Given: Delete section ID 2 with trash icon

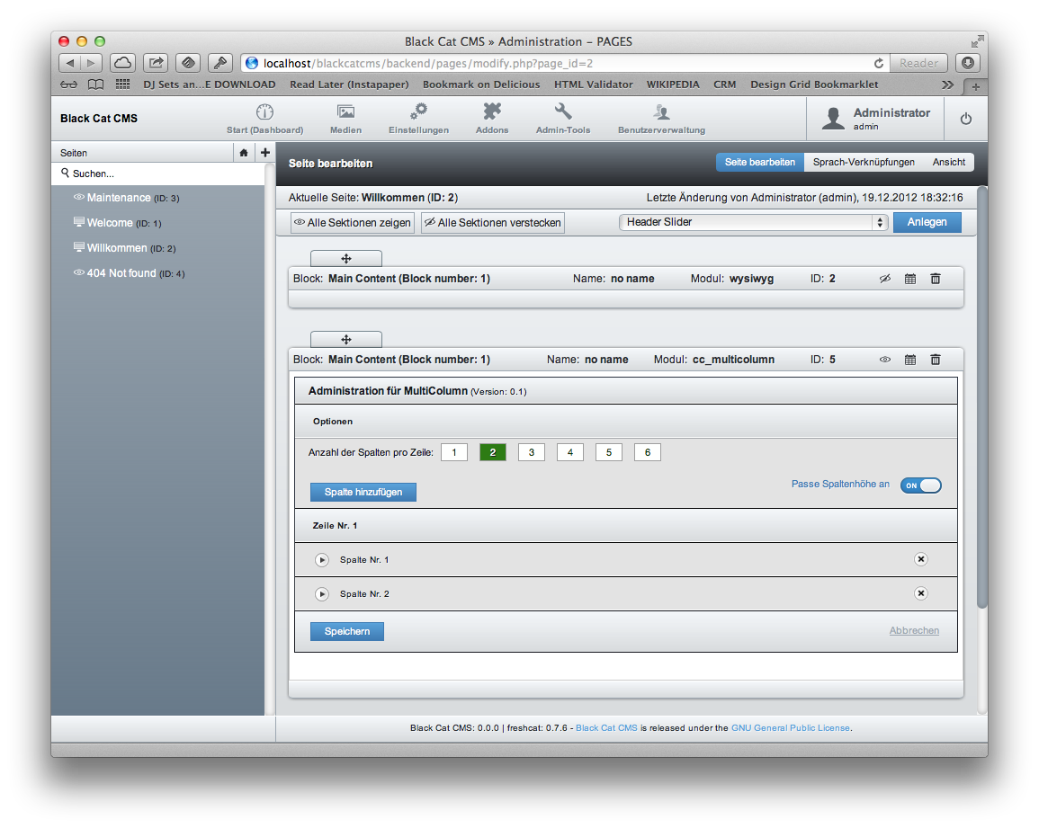Looking at the screenshot, I should 935,279.
